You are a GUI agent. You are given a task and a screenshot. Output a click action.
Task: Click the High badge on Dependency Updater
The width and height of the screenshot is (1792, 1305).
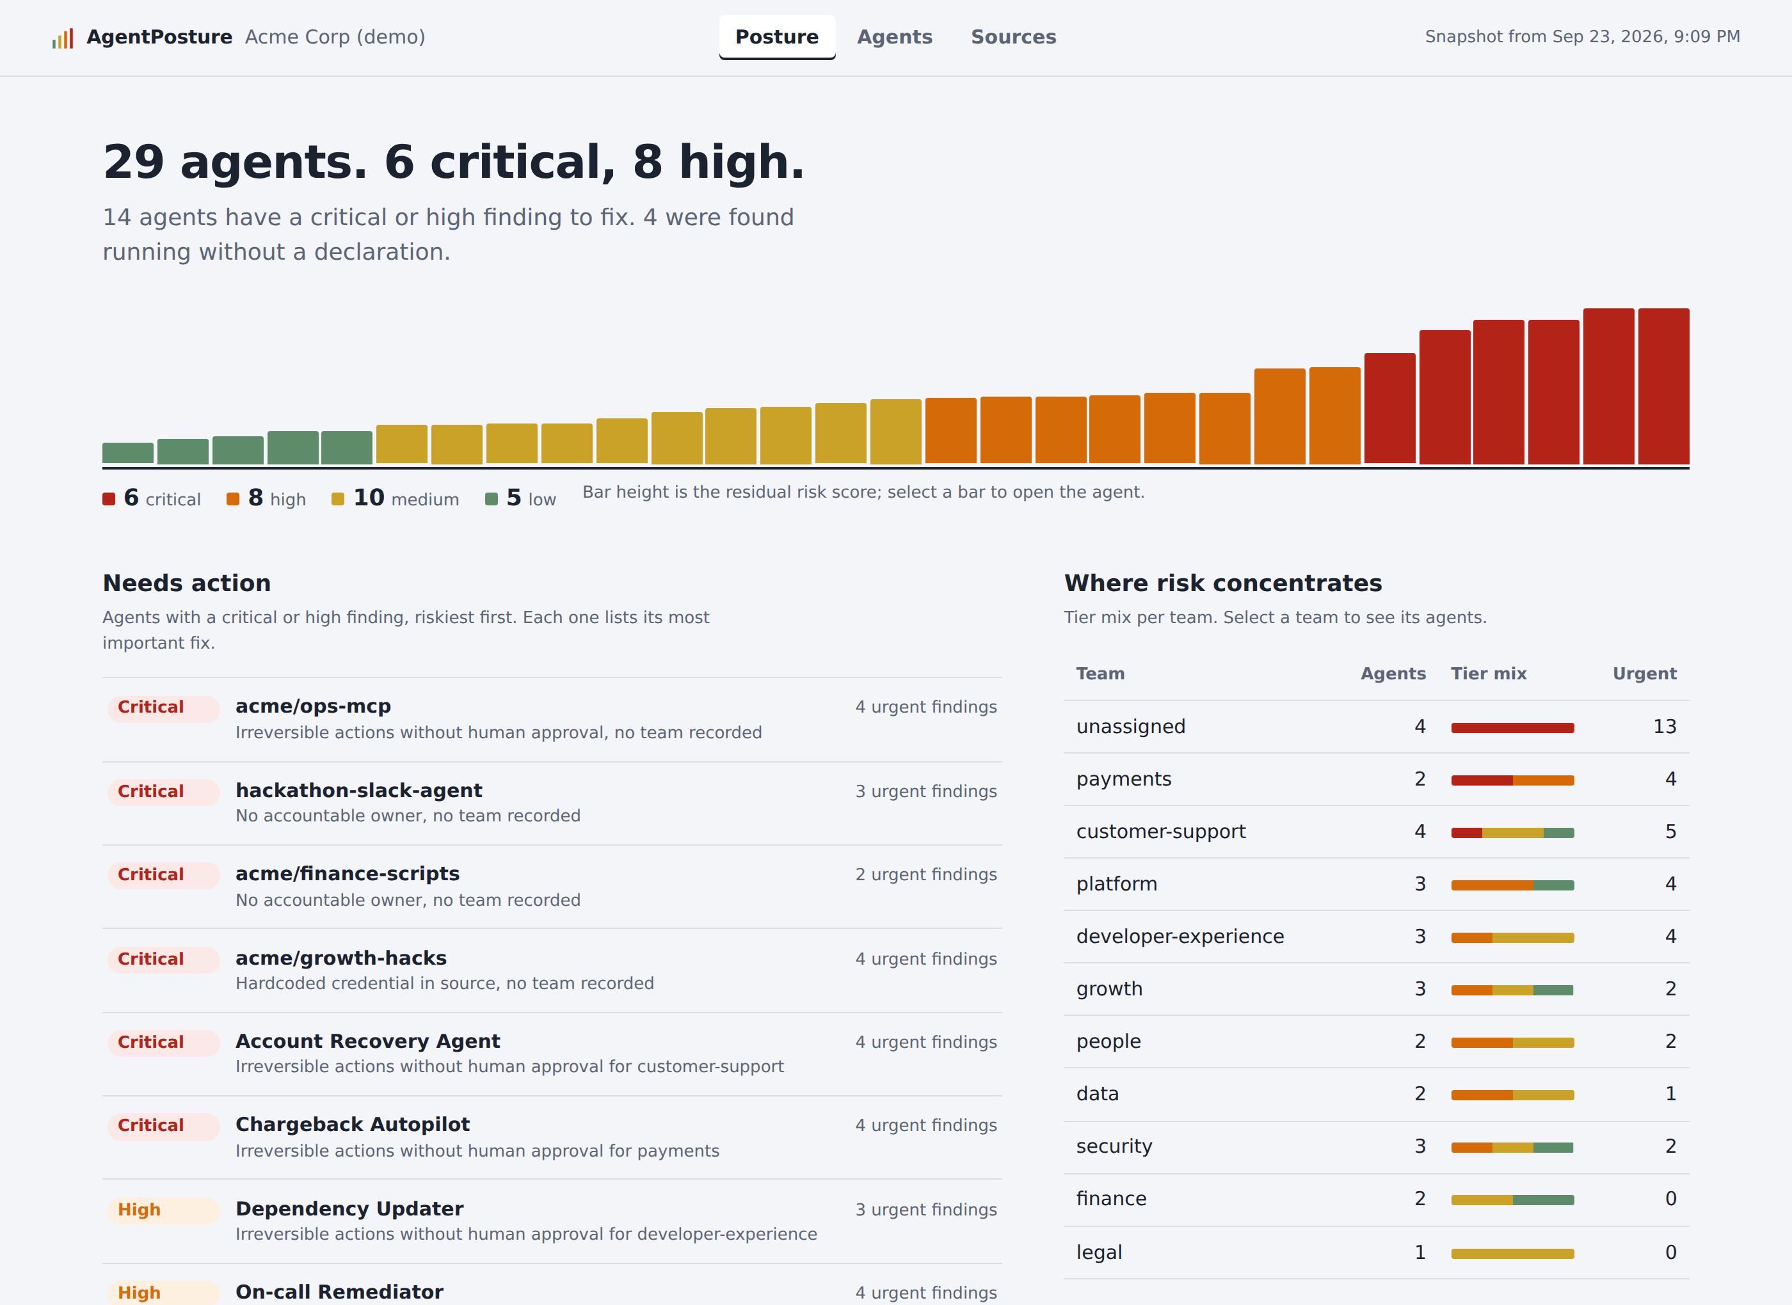pos(164,1210)
